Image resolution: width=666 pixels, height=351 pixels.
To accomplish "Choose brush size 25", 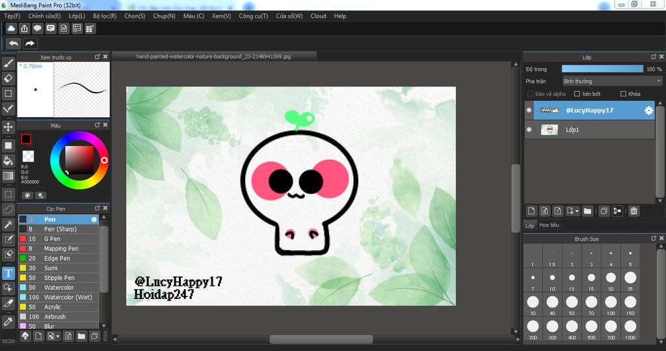I will [630, 281].
